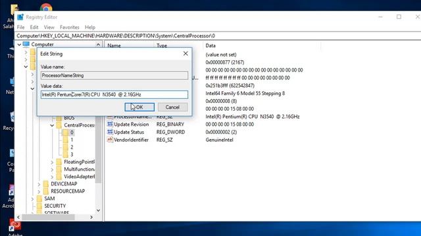
Task: Click the Pentium N3540 2.16GHz data cell
Action: point(253,117)
